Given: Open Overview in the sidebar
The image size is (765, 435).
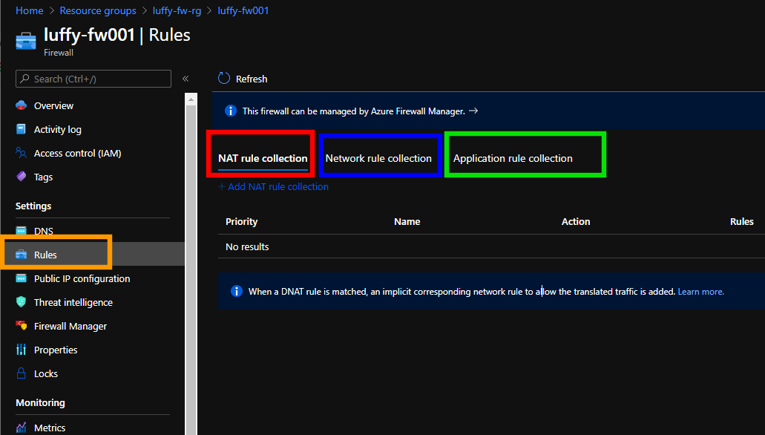Looking at the screenshot, I should [53, 105].
